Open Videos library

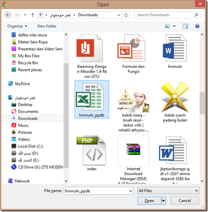21,139
